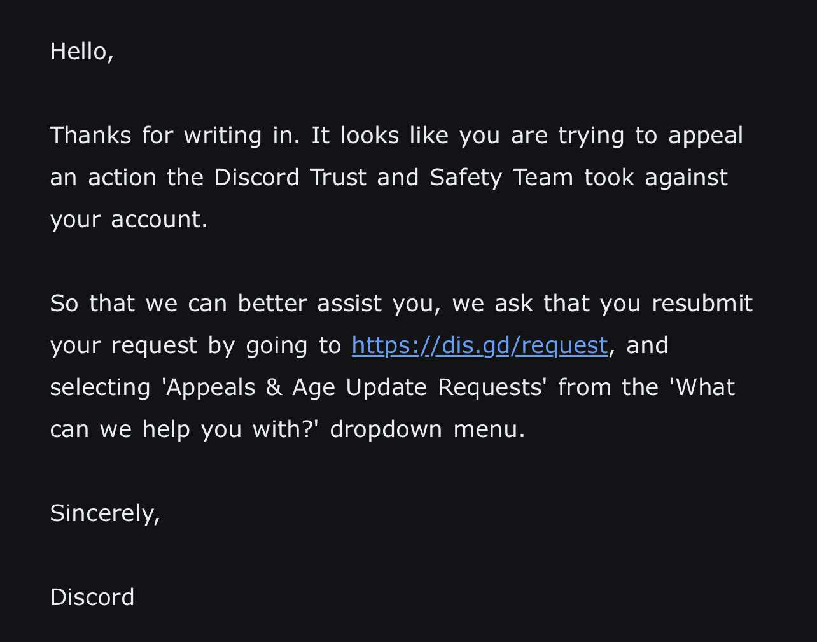
Task: Click the 'Hello,' greeting line
Action: pyautogui.click(x=81, y=52)
